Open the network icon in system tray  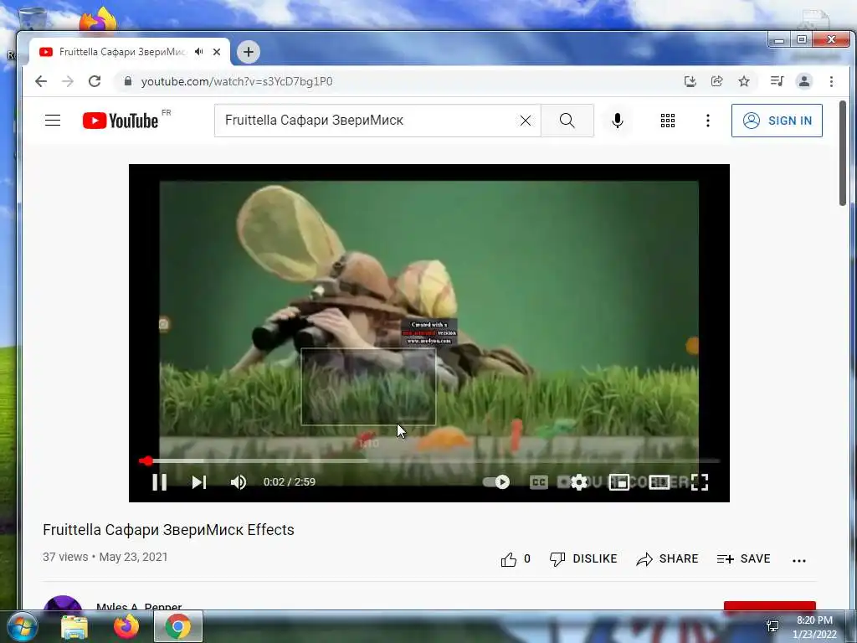point(772,626)
